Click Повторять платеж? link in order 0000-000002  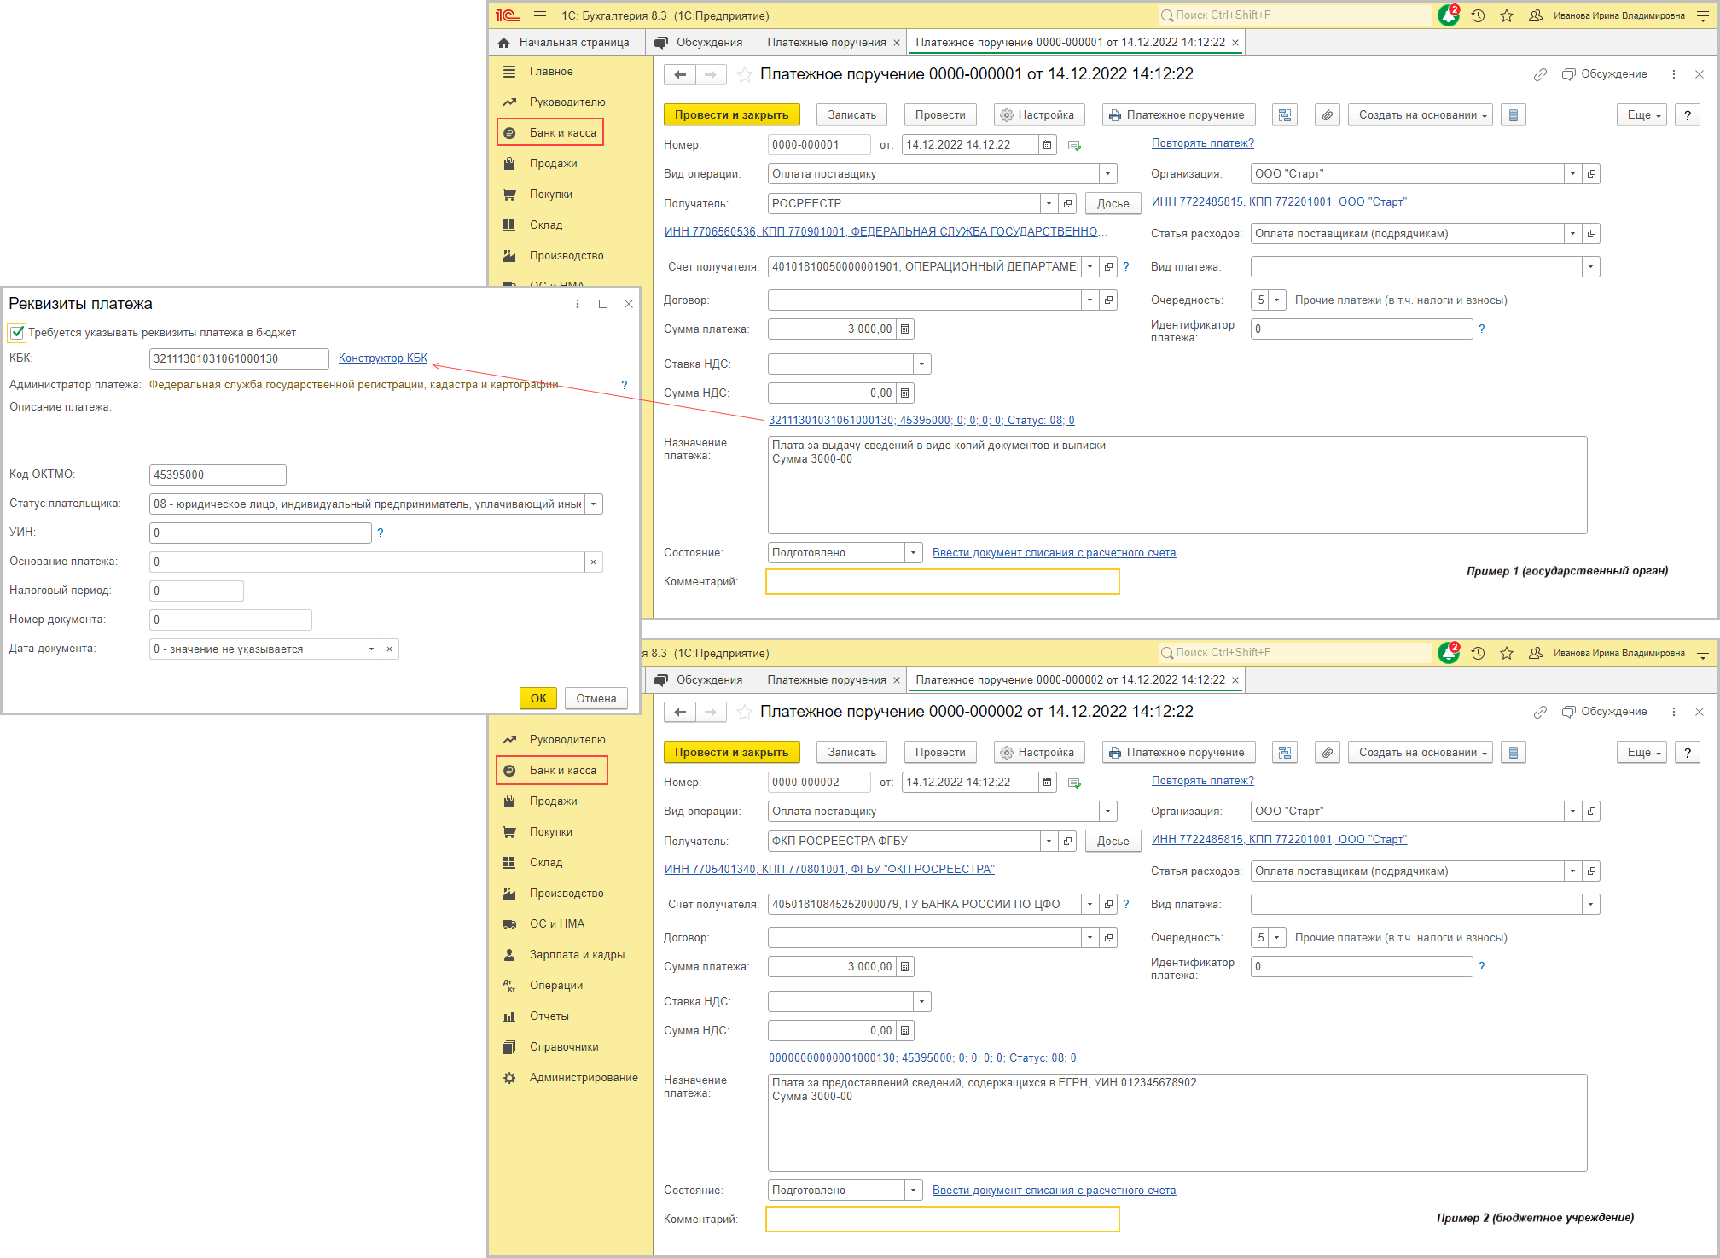[x=1202, y=781]
